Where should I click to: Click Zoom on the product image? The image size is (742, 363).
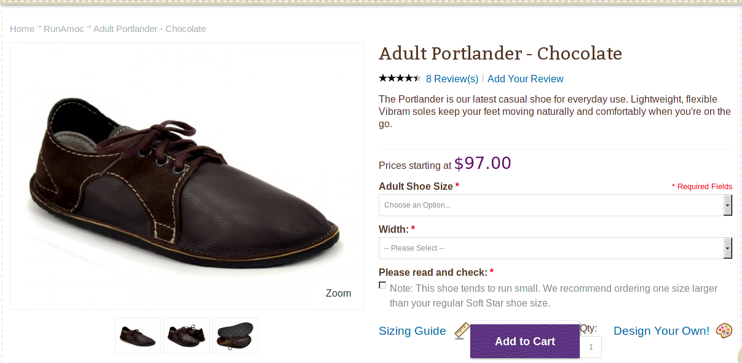coord(338,293)
